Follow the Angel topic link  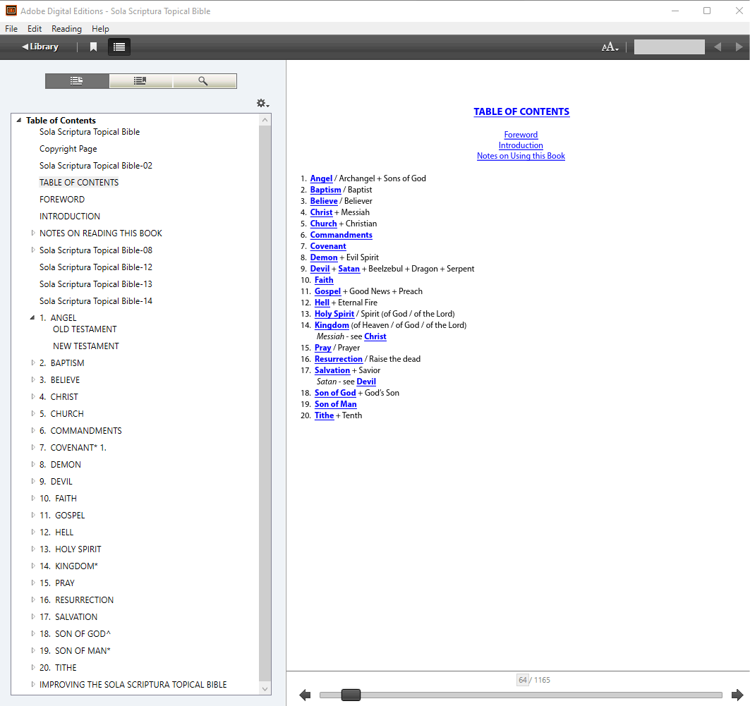pos(322,178)
